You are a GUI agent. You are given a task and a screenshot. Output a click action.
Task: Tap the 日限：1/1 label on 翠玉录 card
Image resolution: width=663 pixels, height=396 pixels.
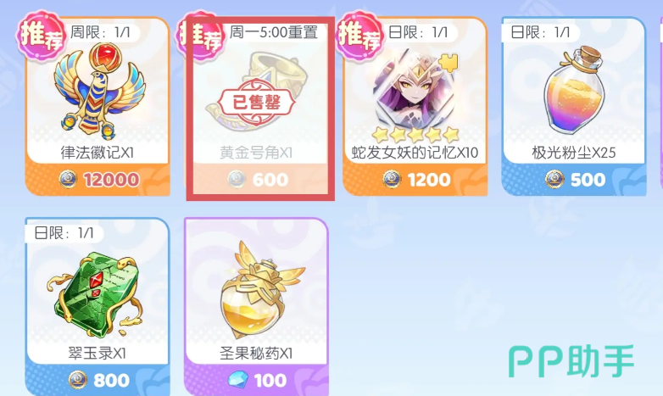click(64, 232)
